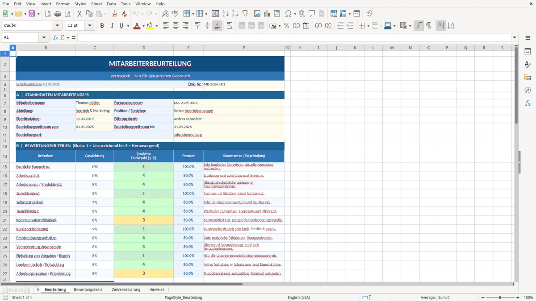
Task: Click zoom out minus button
Action: (x=482, y=297)
